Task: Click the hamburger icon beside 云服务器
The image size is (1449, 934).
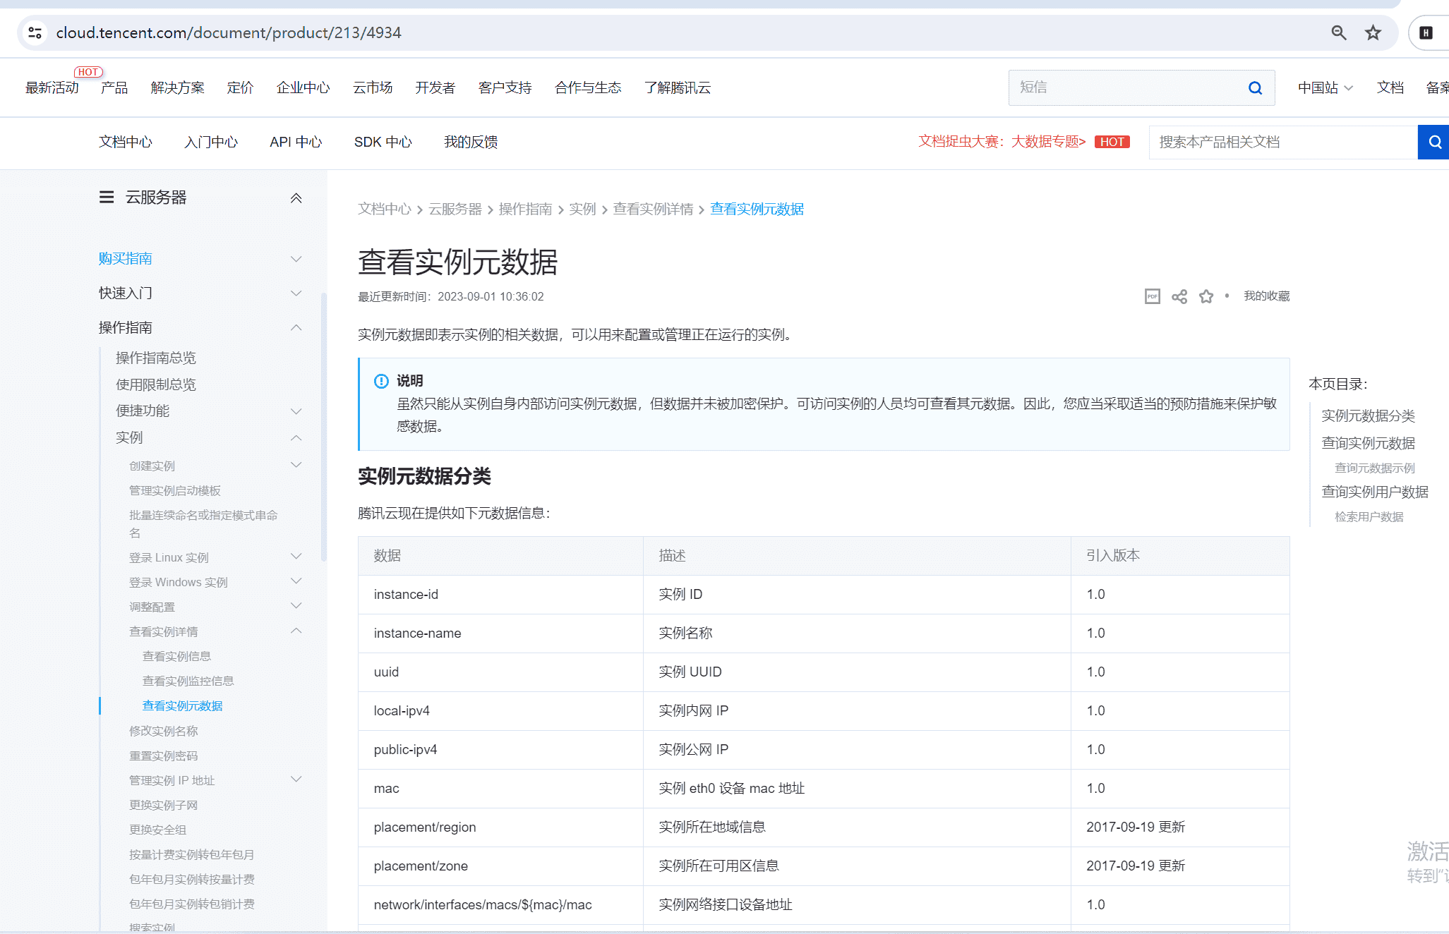Action: [106, 197]
